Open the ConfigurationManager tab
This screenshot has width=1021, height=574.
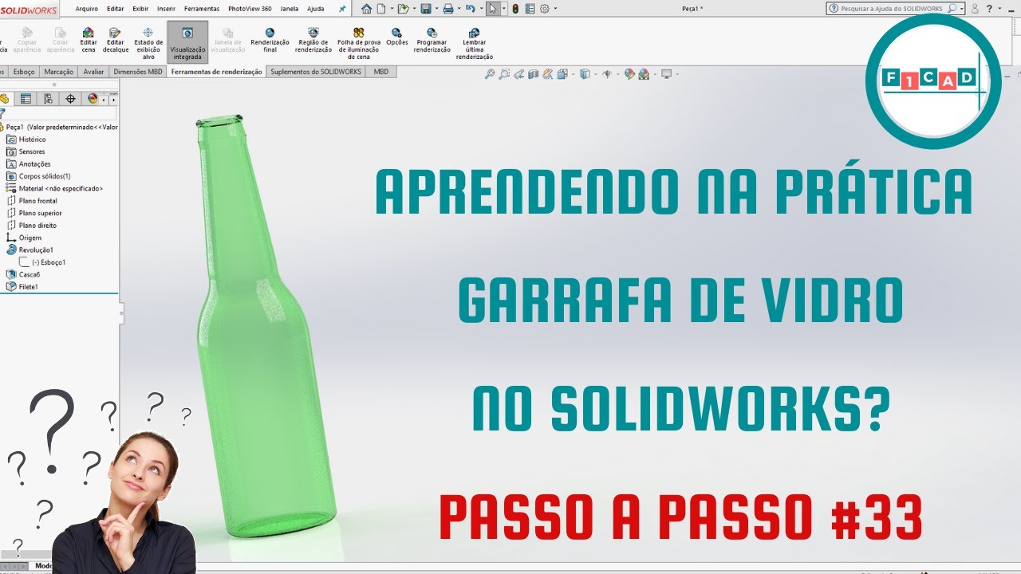49,99
